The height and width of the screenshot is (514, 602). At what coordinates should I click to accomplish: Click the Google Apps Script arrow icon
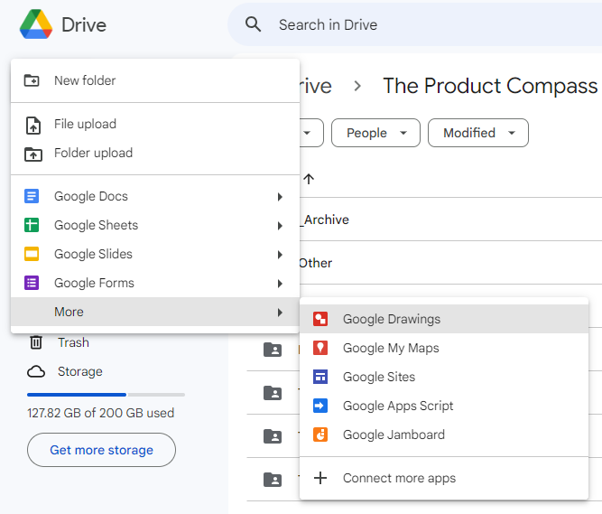320,406
